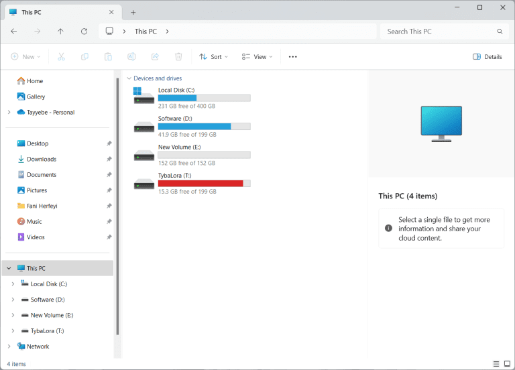Image resolution: width=515 pixels, height=370 pixels.
Task: Click the search magnifier icon
Action: (x=500, y=32)
